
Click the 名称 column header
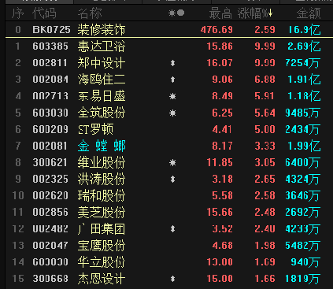click(90, 13)
